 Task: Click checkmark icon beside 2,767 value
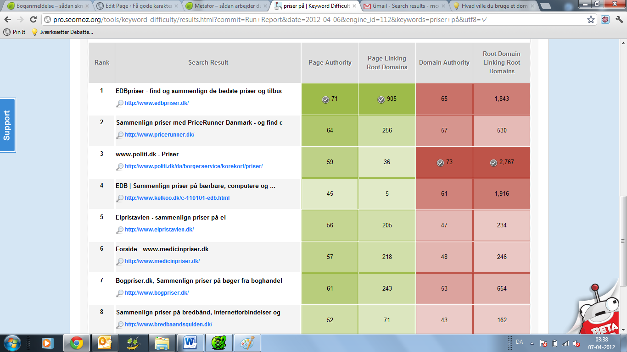click(493, 163)
